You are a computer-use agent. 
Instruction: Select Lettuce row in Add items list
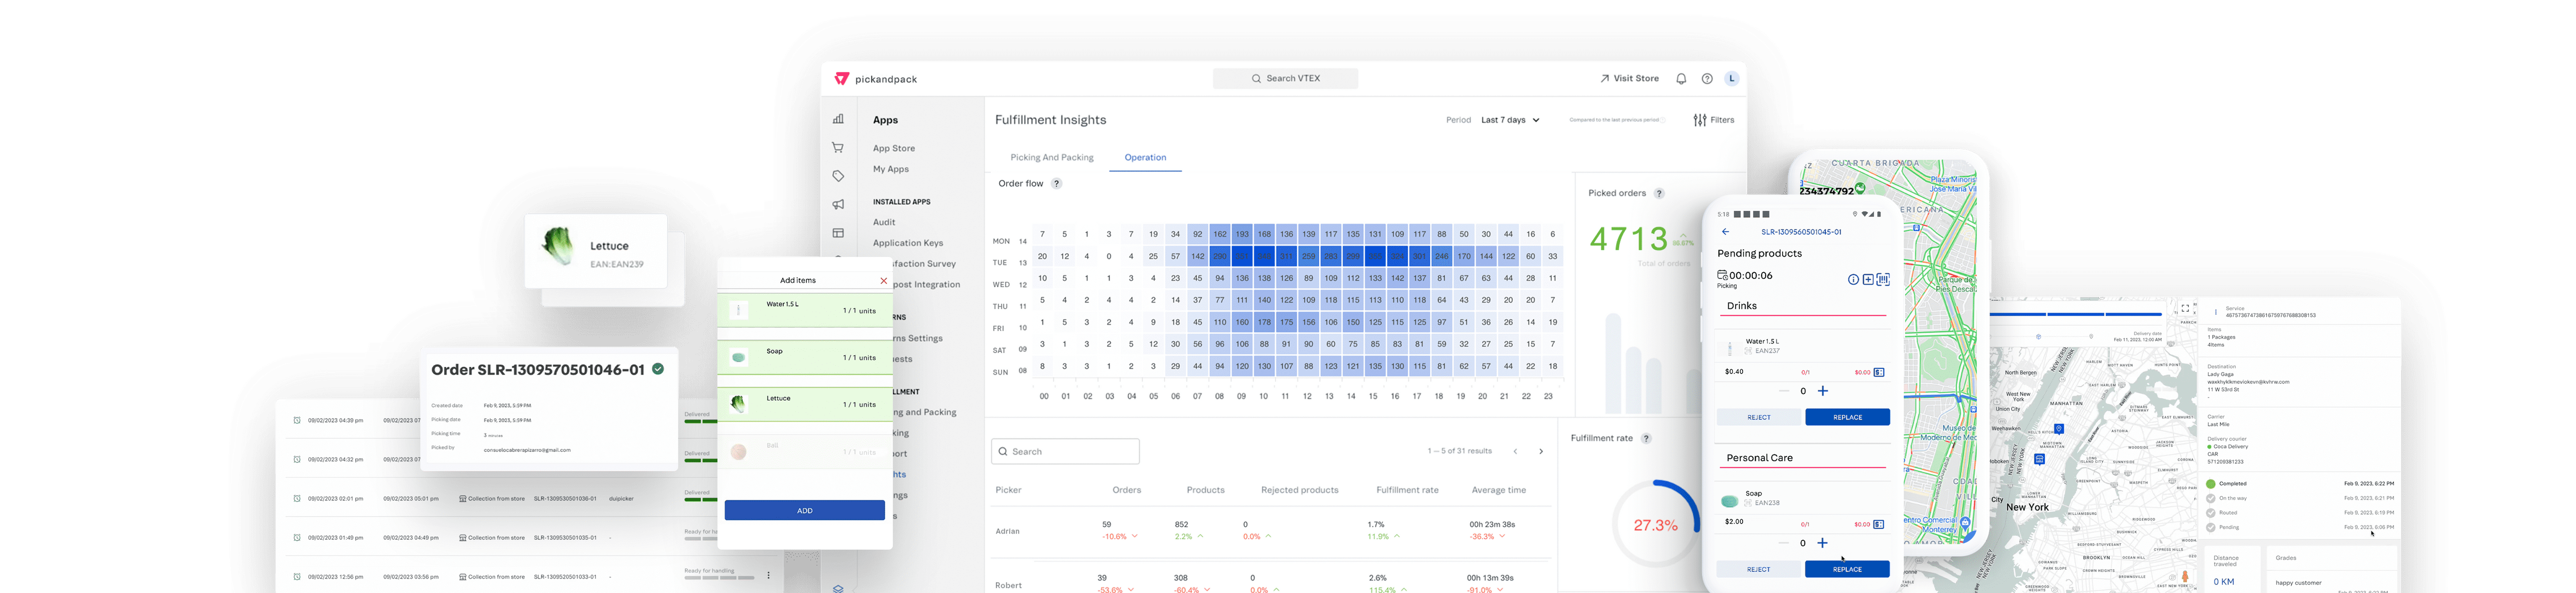tap(805, 405)
